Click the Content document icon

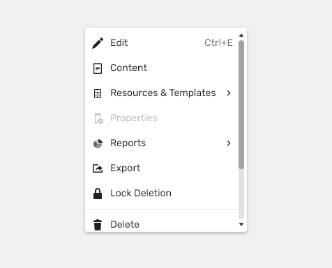[98, 68]
